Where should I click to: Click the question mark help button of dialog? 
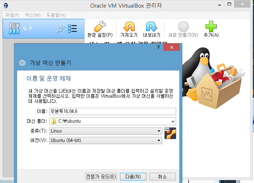pyautogui.click(x=158, y=47)
